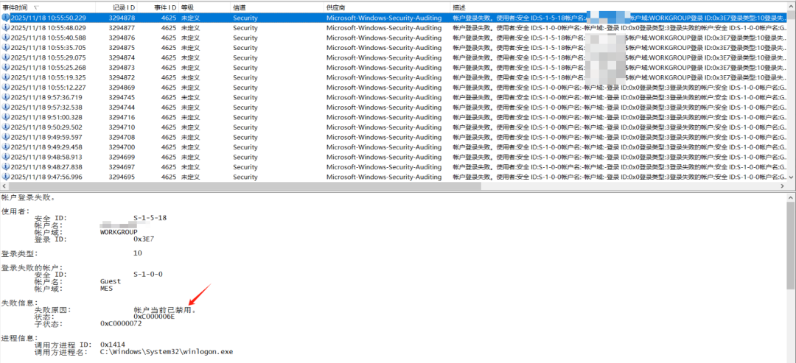The width and height of the screenshot is (796, 363).
Task: Toggle sort arrow in 事件时间 header
Action: pos(35,8)
